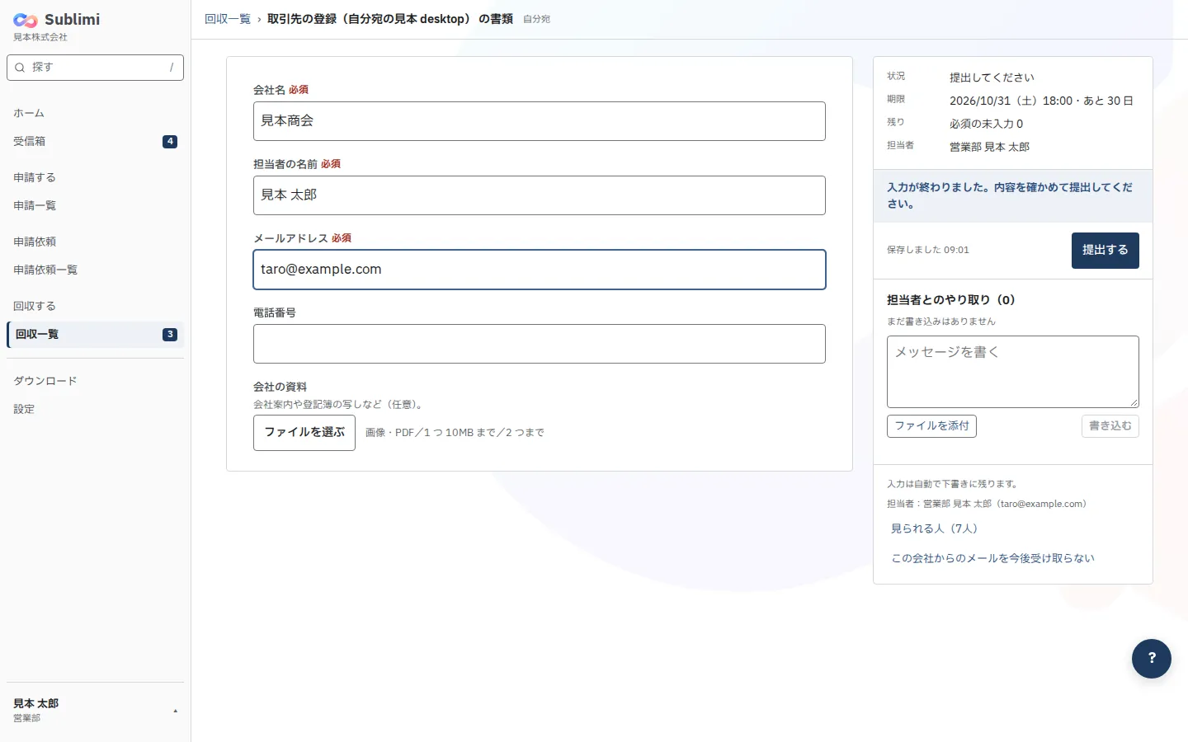Click into the 担当者の名前 field
The height and width of the screenshot is (742, 1188).
[540, 195]
